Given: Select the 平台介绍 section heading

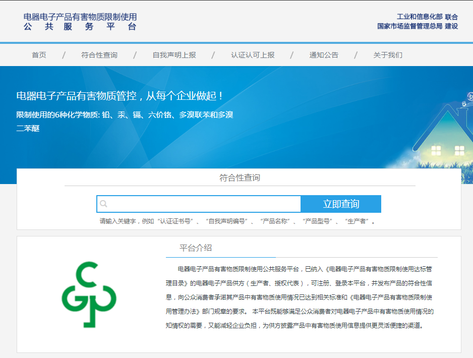Looking at the screenshot, I should click(196, 248).
